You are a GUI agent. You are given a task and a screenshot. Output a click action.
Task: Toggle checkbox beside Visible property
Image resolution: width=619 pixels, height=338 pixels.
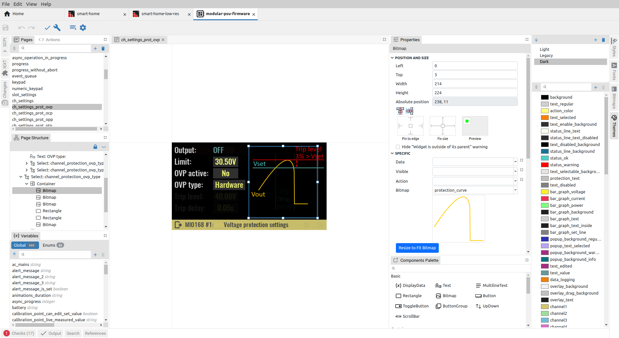(x=522, y=170)
